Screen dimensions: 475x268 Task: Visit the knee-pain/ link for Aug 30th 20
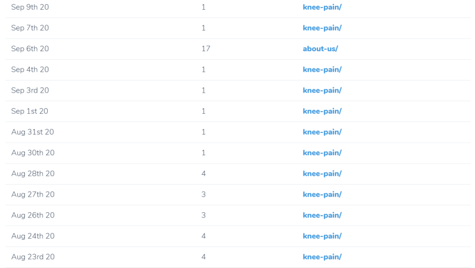(322, 152)
